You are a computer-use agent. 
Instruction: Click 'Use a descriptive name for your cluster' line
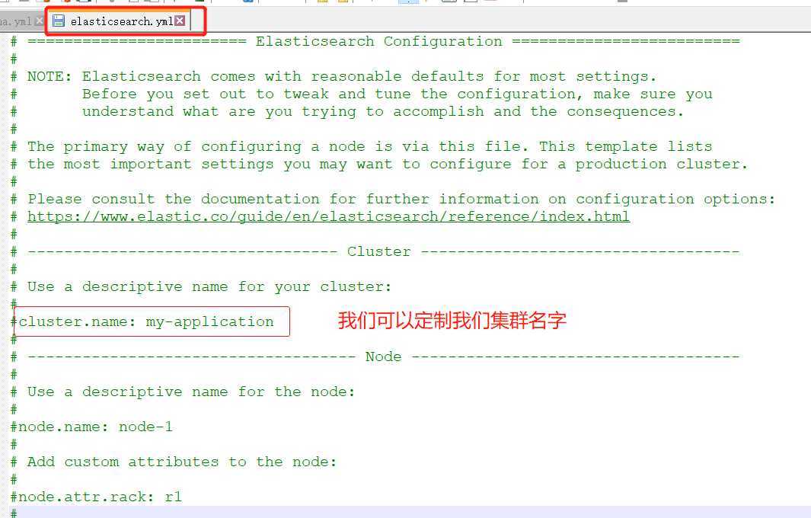point(201,286)
